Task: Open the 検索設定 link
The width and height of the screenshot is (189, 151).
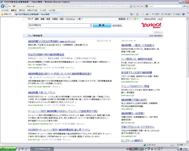Action: coord(122,19)
